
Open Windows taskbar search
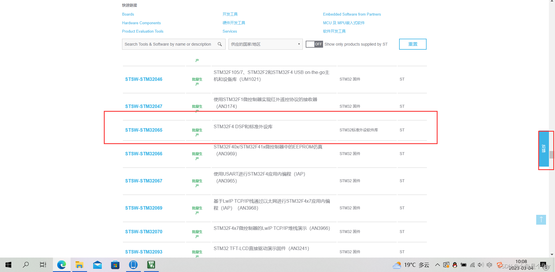pos(26,264)
